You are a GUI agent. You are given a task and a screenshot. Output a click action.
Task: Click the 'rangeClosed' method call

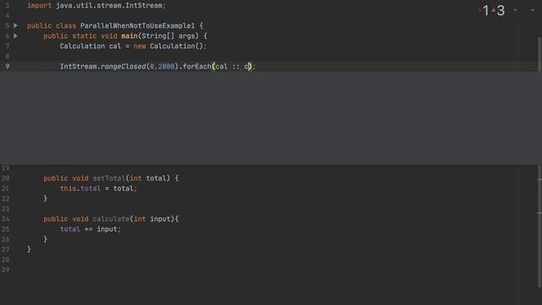124,66
